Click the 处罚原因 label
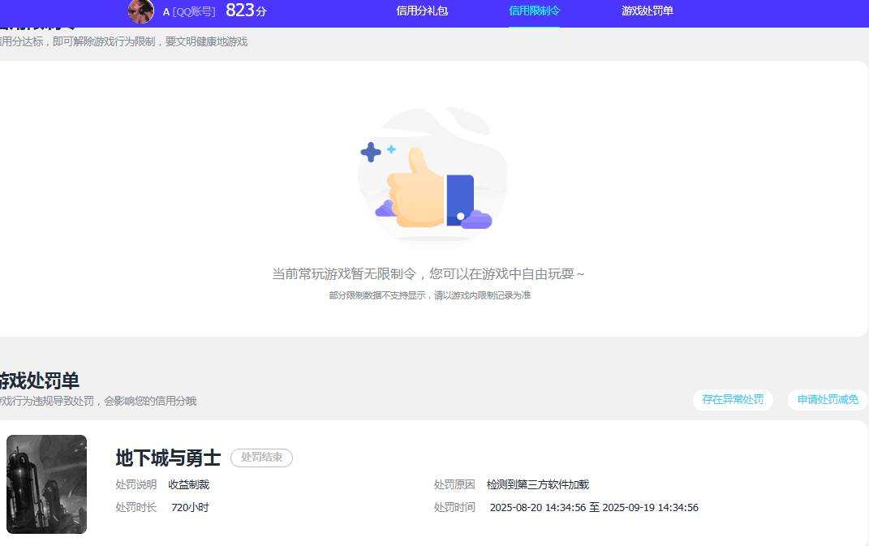The image size is (869, 546). [454, 484]
